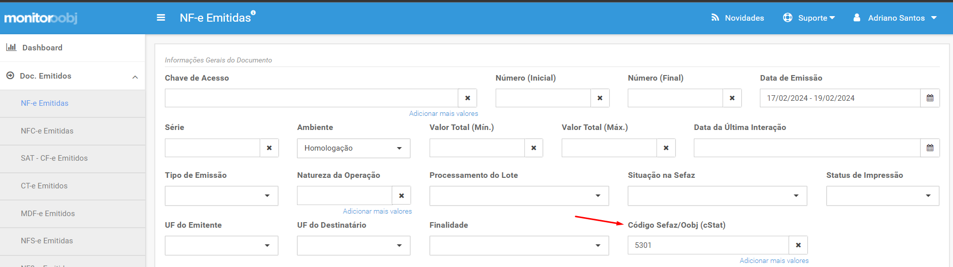953x267 pixels.
Task: Focus the Série input field
Action: [212, 148]
